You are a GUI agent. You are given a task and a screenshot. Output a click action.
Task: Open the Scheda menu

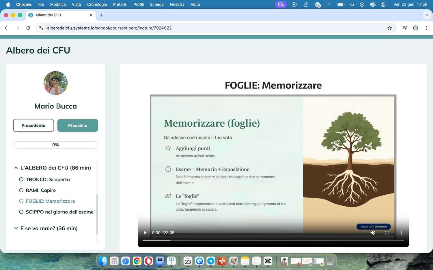[157, 4]
